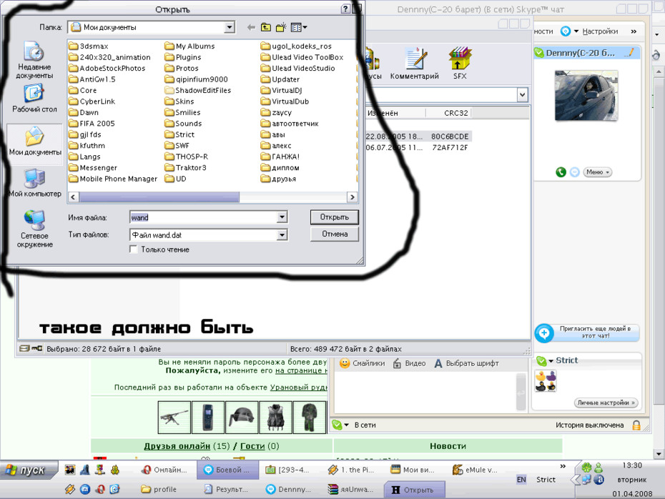Screen dimensions: 665x499
Task: Go up one folder level
Action: point(266,28)
